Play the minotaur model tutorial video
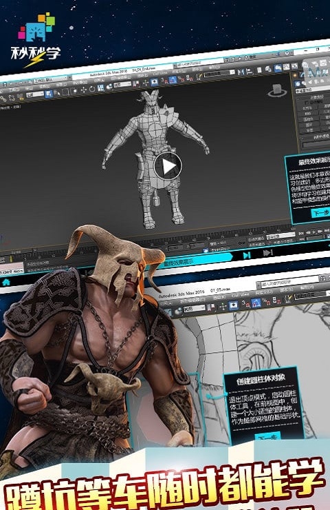Viewport: 330px width, 510px height. [x=168, y=166]
